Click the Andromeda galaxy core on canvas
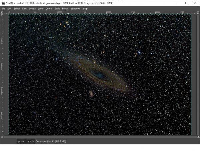 [99, 75]
